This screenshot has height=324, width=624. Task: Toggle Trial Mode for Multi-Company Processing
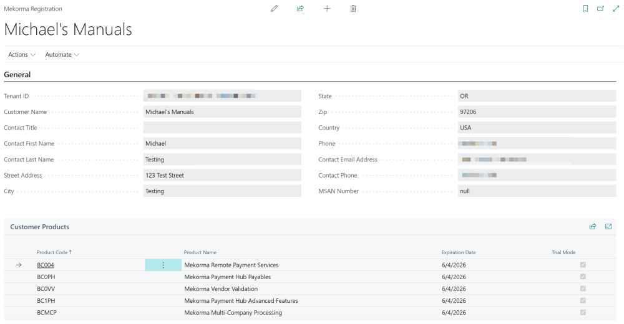(x=583, y=312)
